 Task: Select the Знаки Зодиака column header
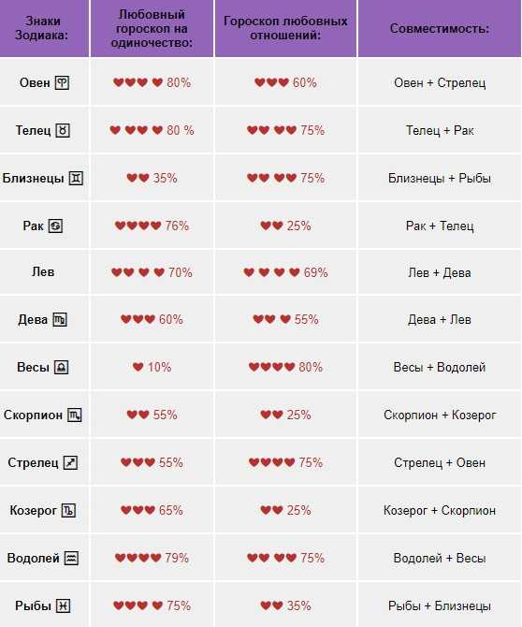click(44, 28)
